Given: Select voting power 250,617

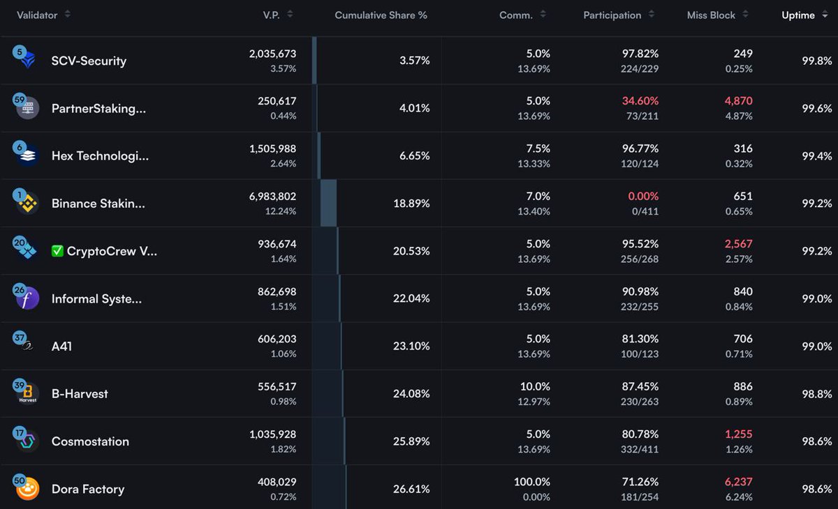Looking at the screenshot, I should (277, 101).
